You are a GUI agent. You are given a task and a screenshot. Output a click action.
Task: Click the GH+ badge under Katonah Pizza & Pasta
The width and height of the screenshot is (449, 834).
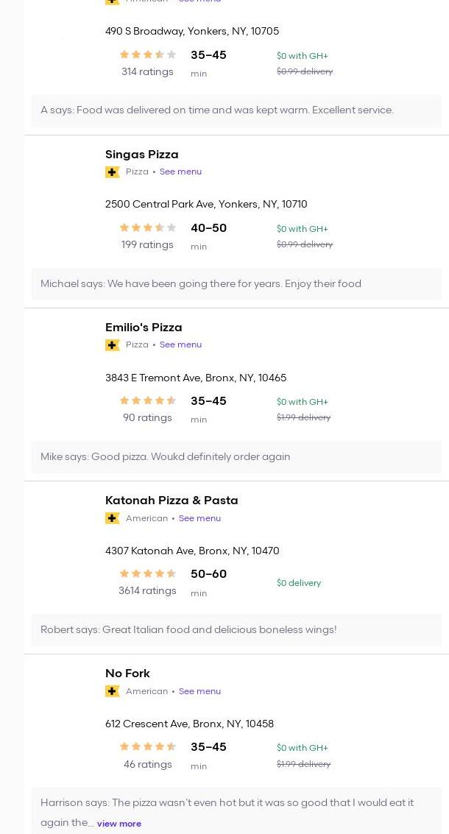pyautogui.click(x=113, y=518)
